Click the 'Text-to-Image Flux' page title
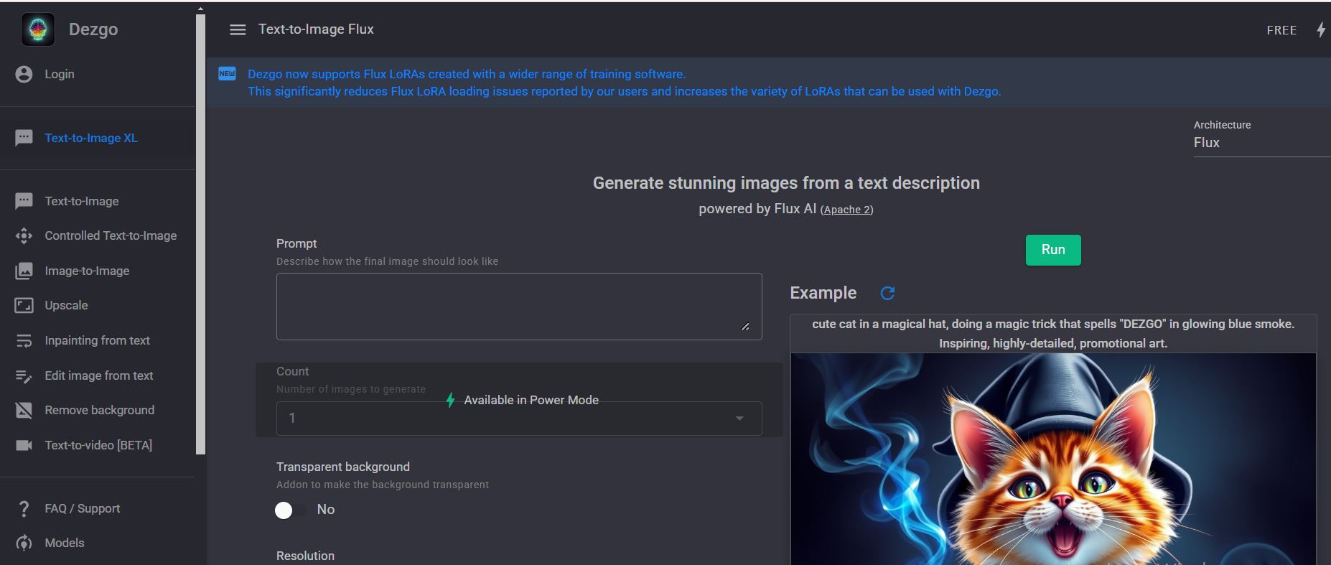The width and height of the screenshot is (1331, 565). 316,29
